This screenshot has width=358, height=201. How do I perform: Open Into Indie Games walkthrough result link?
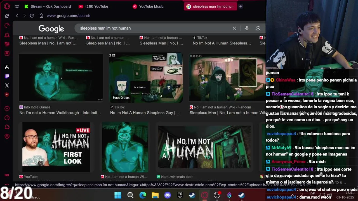tap(60, 113)
